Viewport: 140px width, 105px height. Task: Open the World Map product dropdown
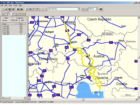coord(79,9)
